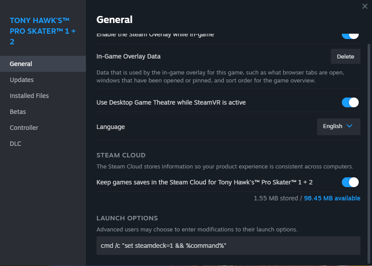372x266 pixels.
Task: Click the chevron arrow beside English
Action: coord(349,126)
